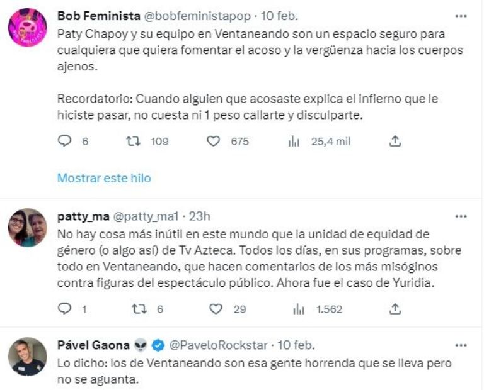Retweet Bob Feminista's tweet

click(132, 142)
